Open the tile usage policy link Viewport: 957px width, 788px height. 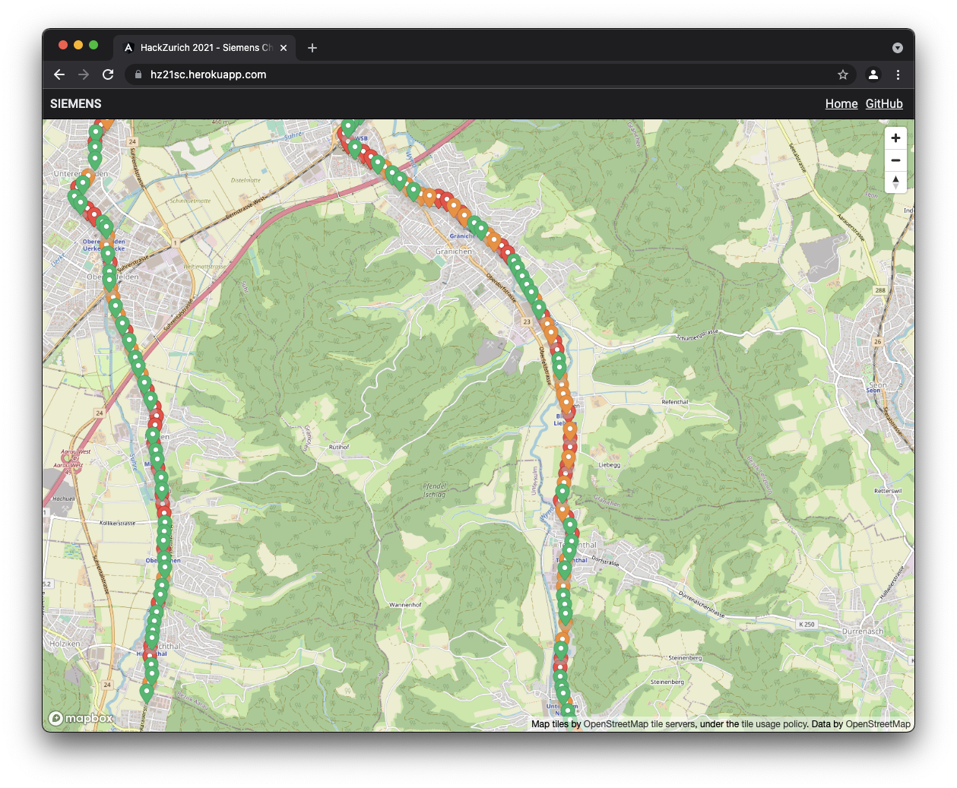(x=773, y=724)
